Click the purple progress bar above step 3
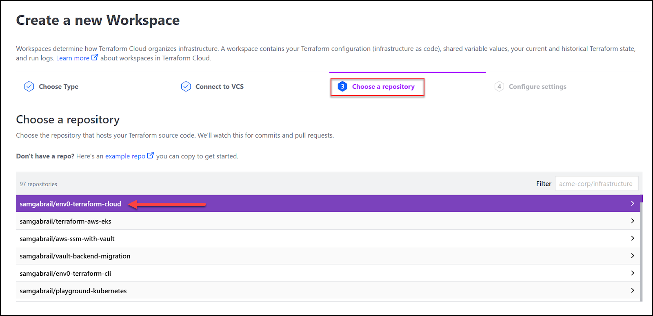Screen dimensions: 653x316 point(407,72)
